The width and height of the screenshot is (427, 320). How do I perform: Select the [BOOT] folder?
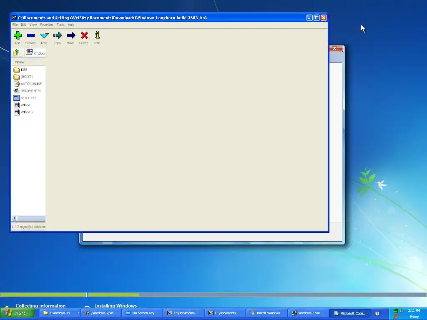pyautogui.click(x=23, y=77)
